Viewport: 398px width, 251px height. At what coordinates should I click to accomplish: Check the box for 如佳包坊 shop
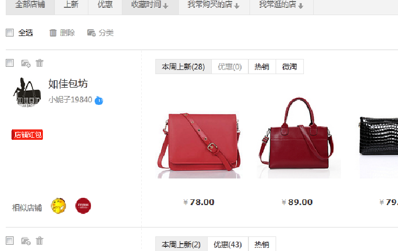tap(9, 63)
